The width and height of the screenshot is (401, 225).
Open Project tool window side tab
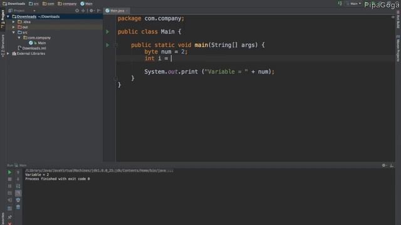coord(3,19)
